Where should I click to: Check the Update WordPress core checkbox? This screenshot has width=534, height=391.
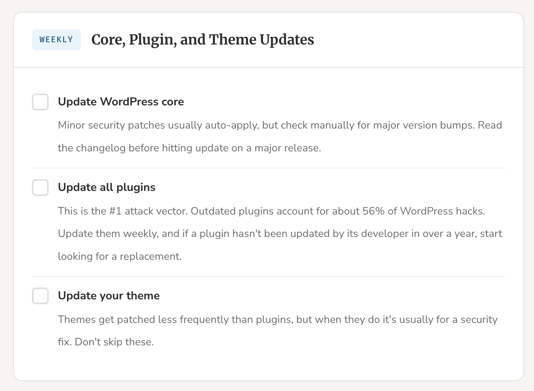40,102
